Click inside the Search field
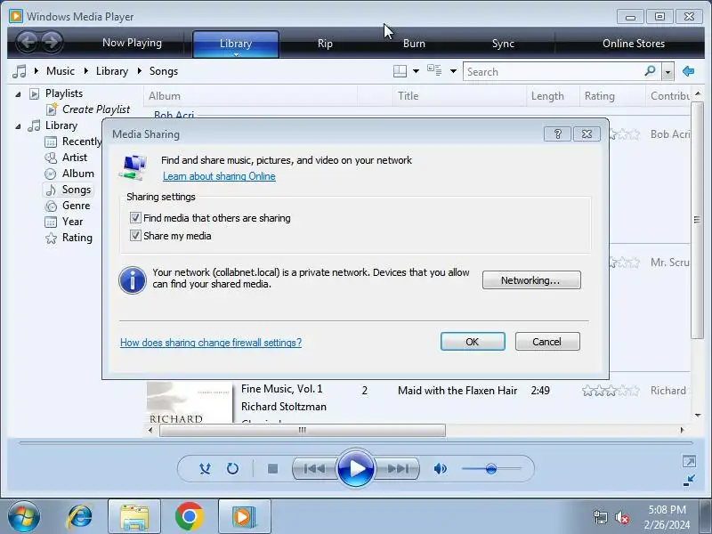Viewport: 712px width, 534px height. [x=553, y=72]
